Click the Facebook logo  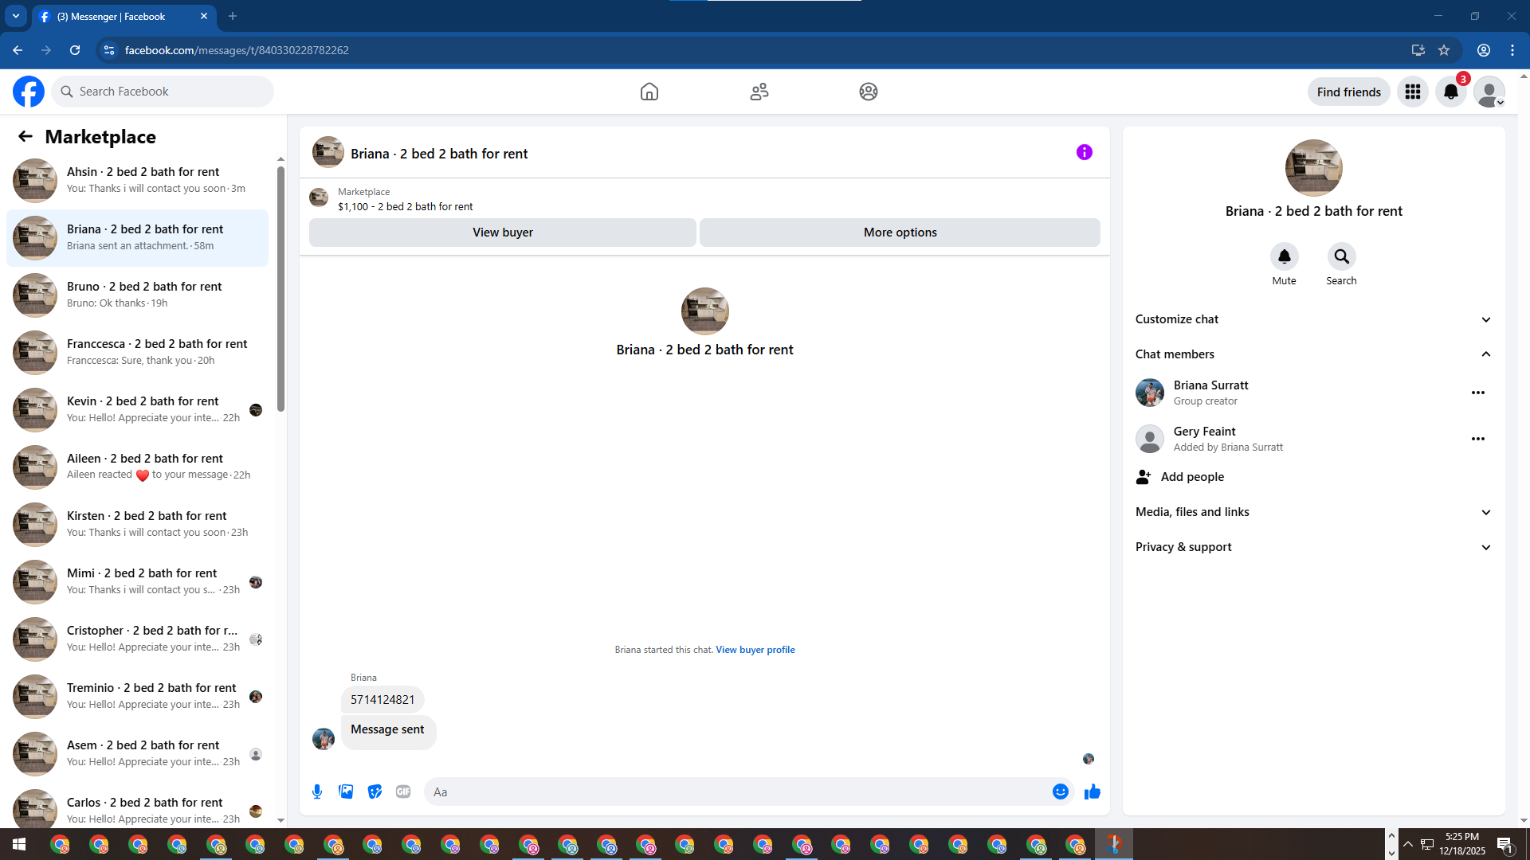29,92
